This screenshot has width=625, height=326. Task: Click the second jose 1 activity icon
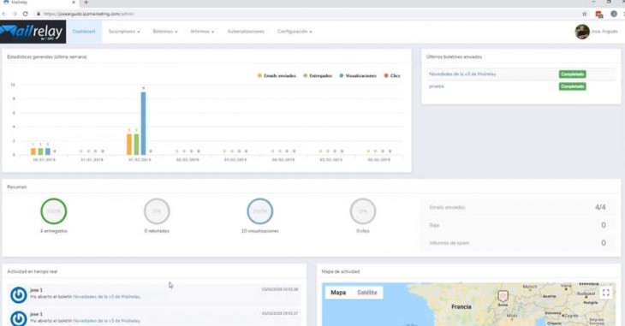pos(18,318)
